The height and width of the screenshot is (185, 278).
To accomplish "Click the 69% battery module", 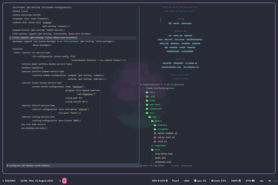I will (250, 181).
